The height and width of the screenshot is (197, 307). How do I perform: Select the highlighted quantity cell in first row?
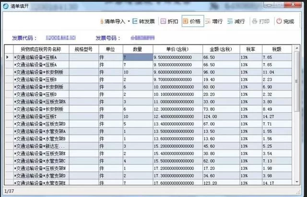(x=137, y=57)
